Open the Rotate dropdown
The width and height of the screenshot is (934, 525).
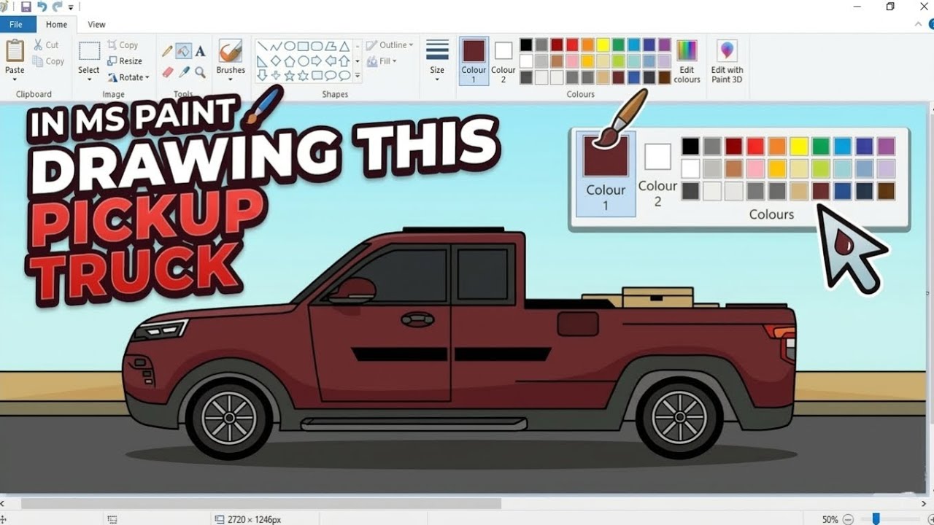click(x=128, y=77)
